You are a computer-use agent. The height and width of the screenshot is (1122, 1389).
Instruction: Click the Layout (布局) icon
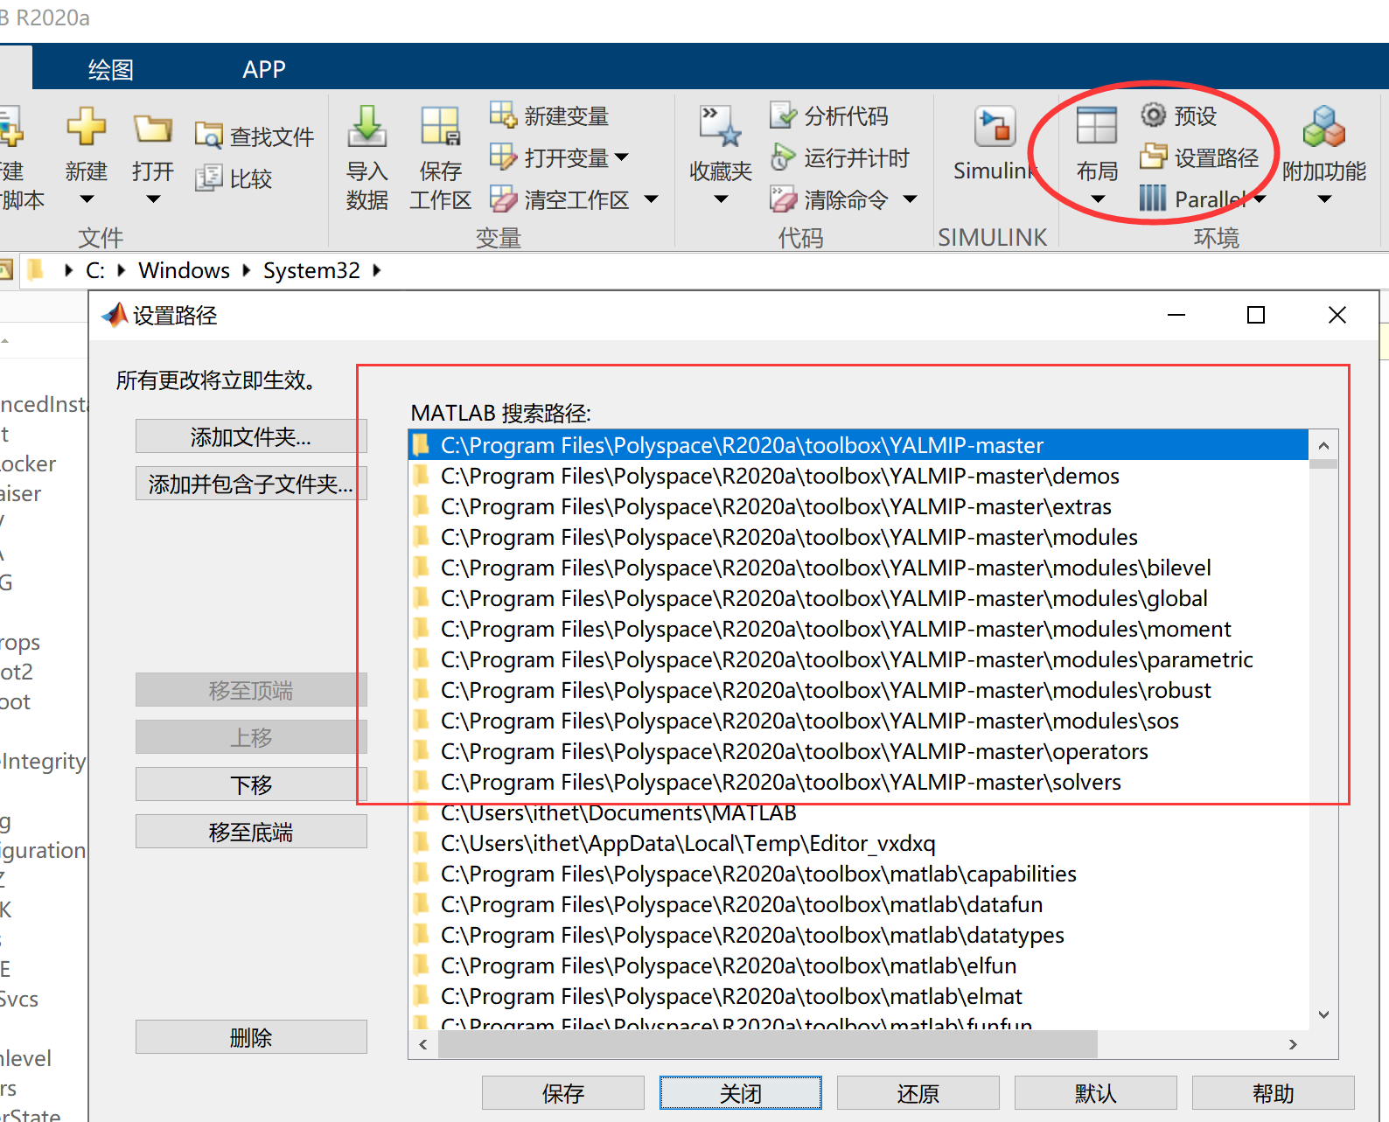click(1096, 125)
